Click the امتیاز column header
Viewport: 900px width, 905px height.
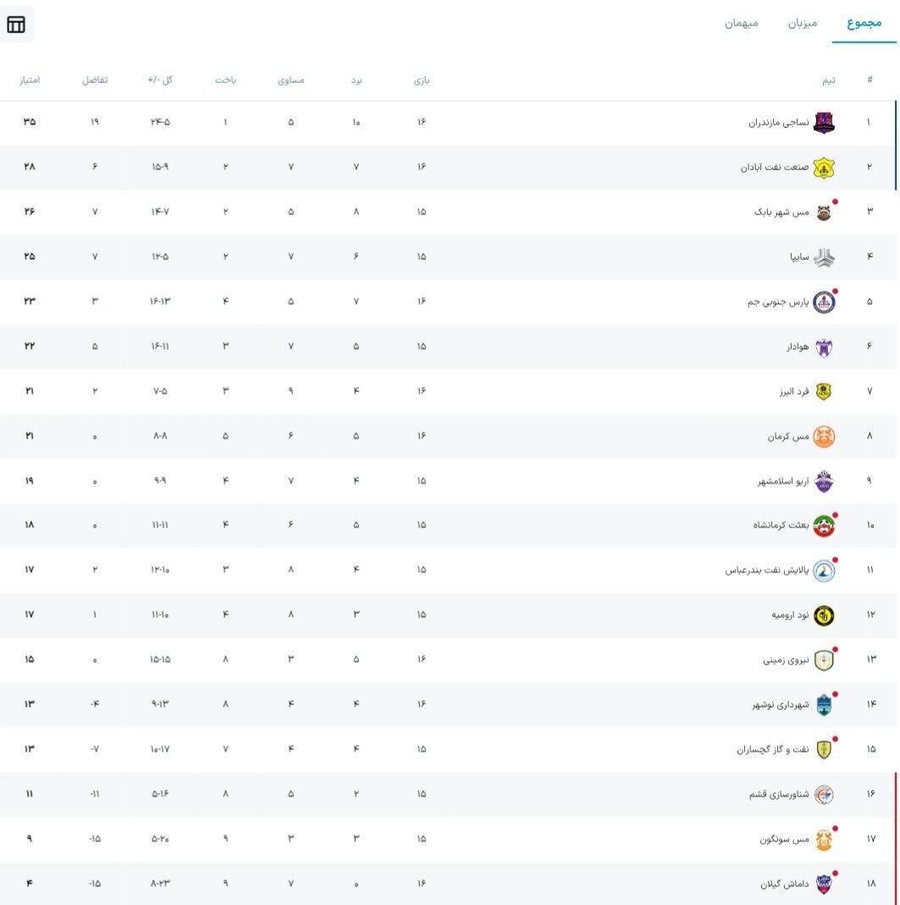click(x=30, y=80)
